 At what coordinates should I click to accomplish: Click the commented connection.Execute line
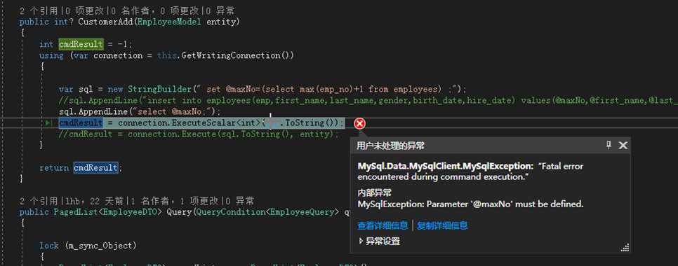coord(199,134)
